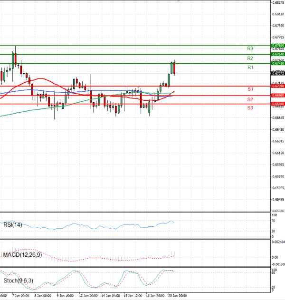Click the current price tag 0.67272
Screen dimensions: 285x300
click(278, 73)
